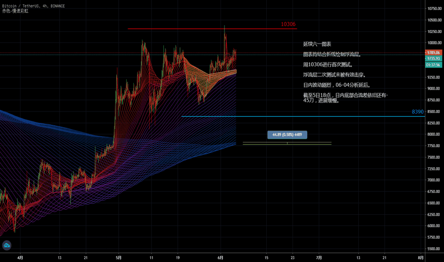Click the 23 date on time axis
This screenshot has height=262, width=444.
293,258
